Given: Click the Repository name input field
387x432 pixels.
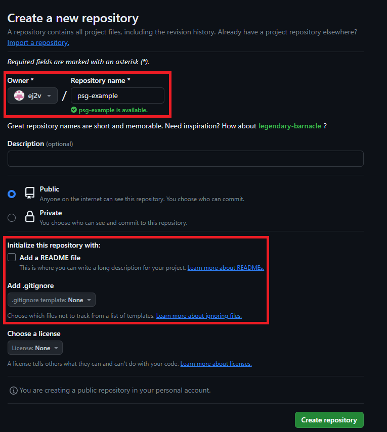Looking at the screenshot, I should click(x=117, y=95).
